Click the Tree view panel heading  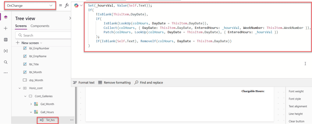pyautogui.click(x=25, y=19)
